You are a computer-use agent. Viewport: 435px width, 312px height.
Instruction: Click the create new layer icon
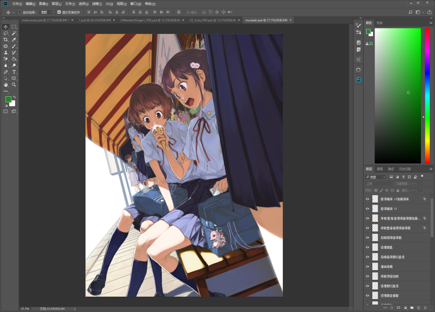pos(418,308)
